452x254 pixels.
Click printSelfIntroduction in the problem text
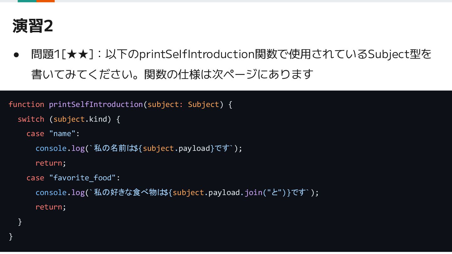197,55
